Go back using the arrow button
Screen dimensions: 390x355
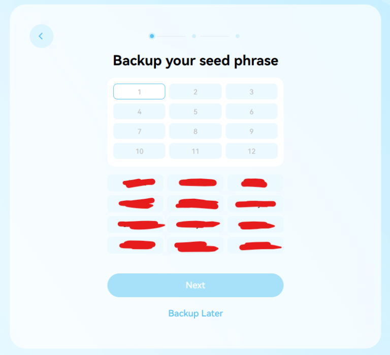[41, 36]
